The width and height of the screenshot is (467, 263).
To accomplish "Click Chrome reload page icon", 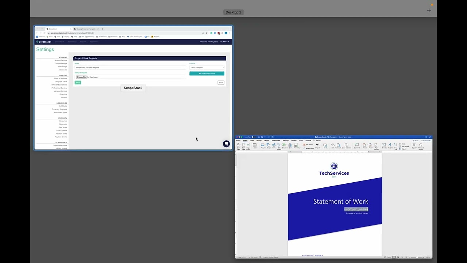I will pos(45,33).
